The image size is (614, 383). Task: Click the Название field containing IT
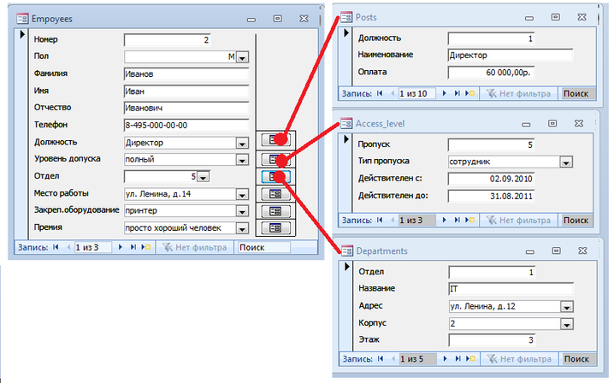pyautogui.click(x=511, y=289)
